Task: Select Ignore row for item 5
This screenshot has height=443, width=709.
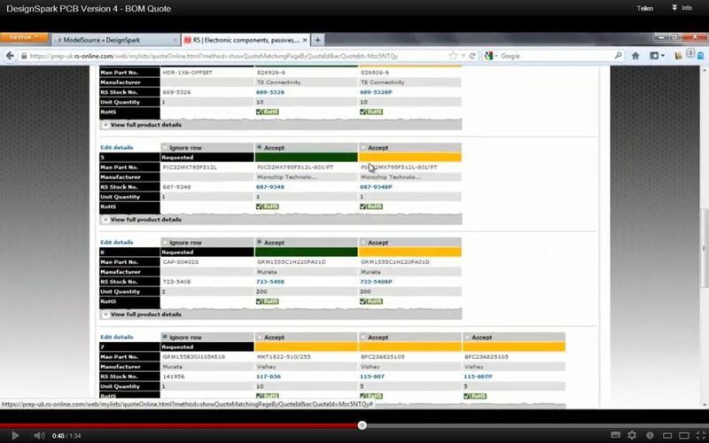Action: coord(165,147)
